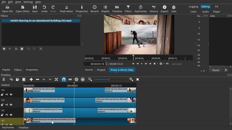The width and height of the screenshot is (232, 130).
Task: Open Jobs panel from the toolbar
Action: coord(174,9)
